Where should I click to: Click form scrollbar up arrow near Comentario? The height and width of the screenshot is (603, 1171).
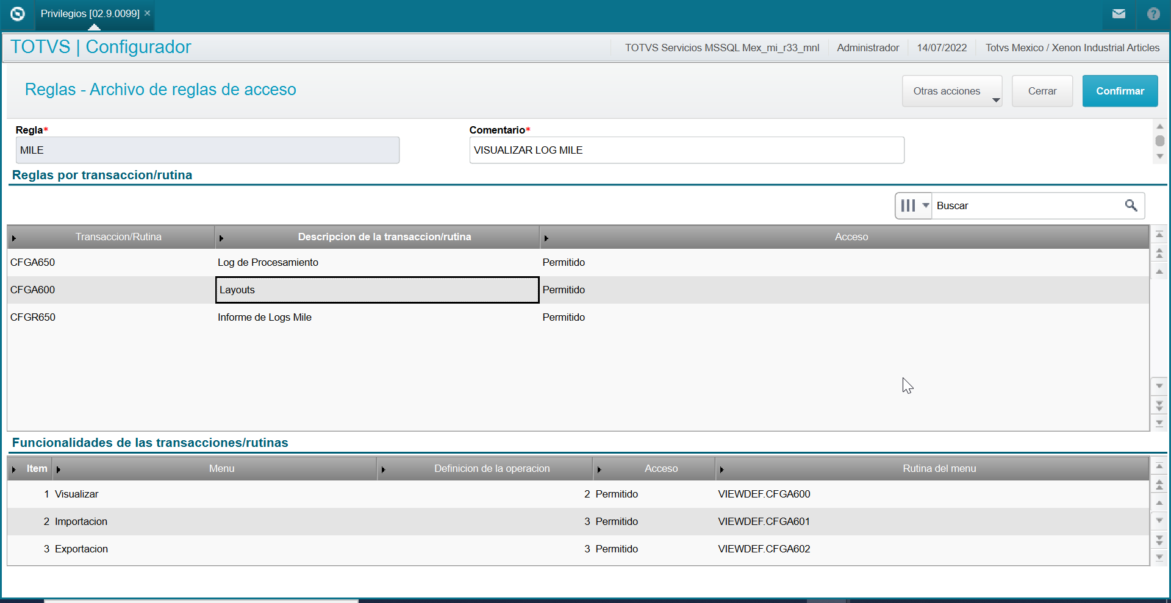pos(1160,126)
